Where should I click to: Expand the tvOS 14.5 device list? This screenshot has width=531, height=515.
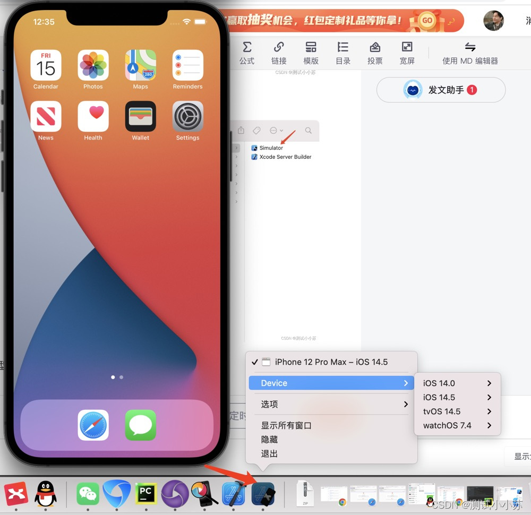coord(457,411)
